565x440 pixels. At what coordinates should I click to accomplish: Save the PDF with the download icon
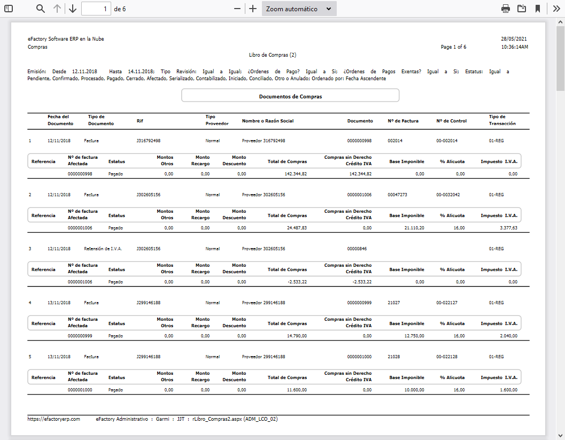click(x=522, y=9)
